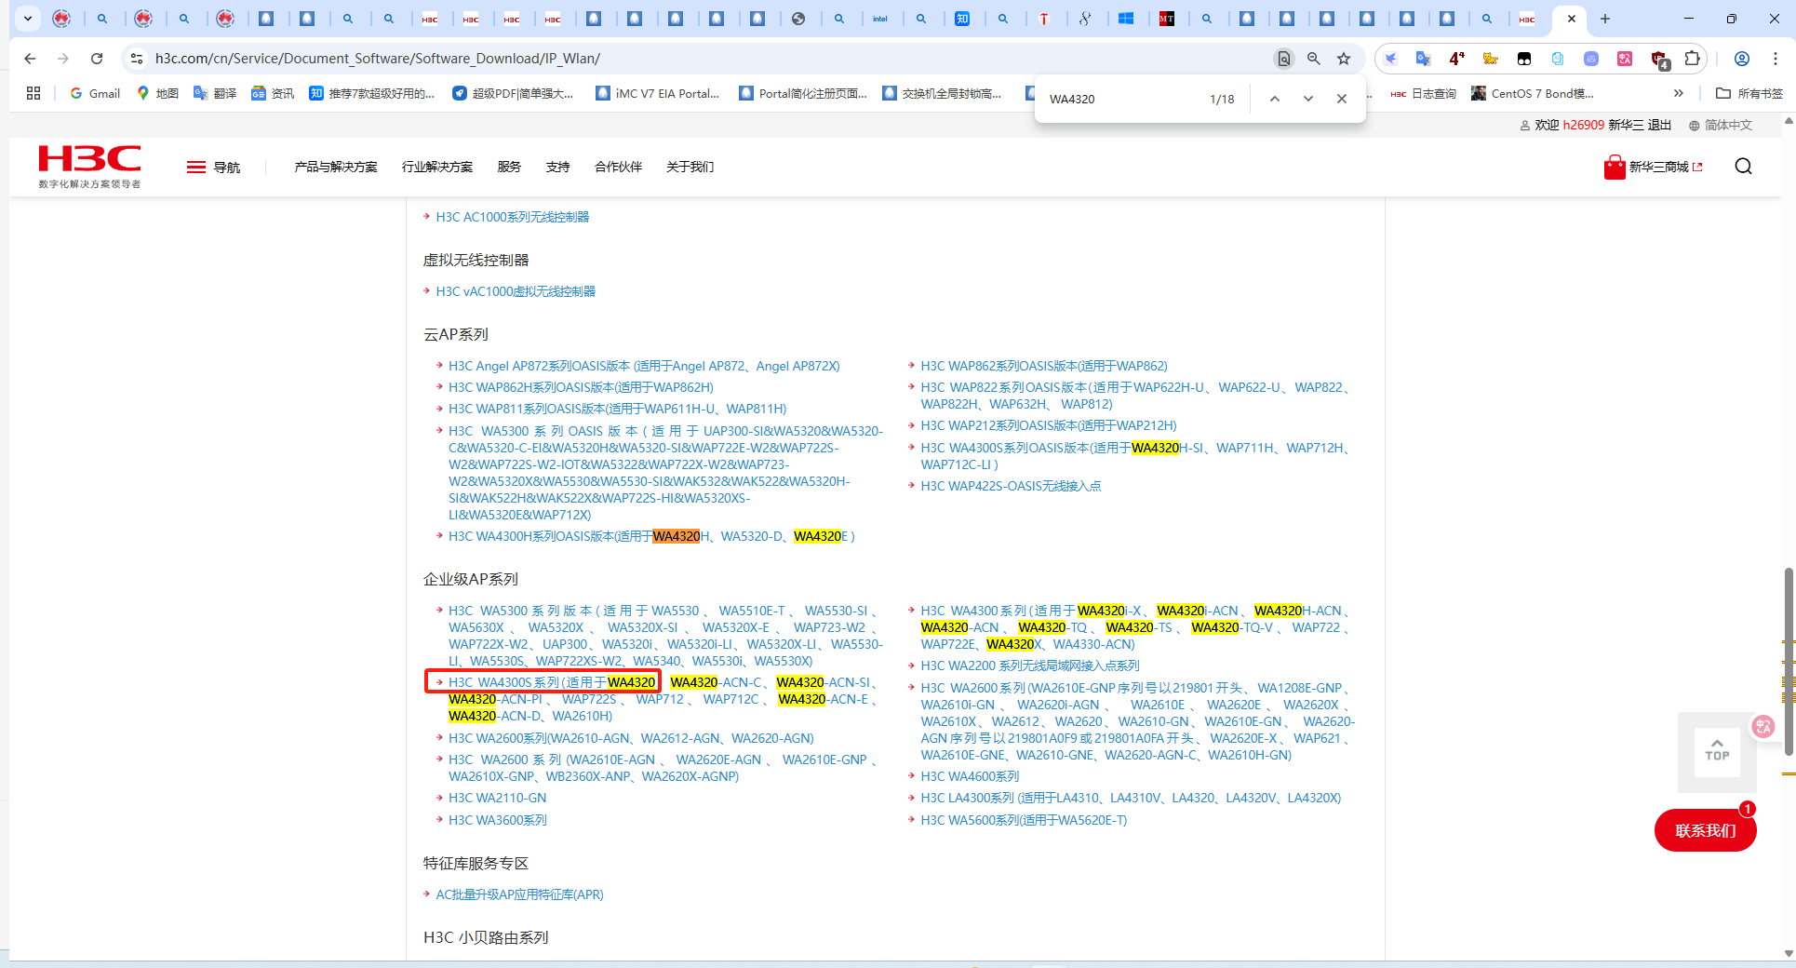Open the tab search dropdown

[28, 19]
